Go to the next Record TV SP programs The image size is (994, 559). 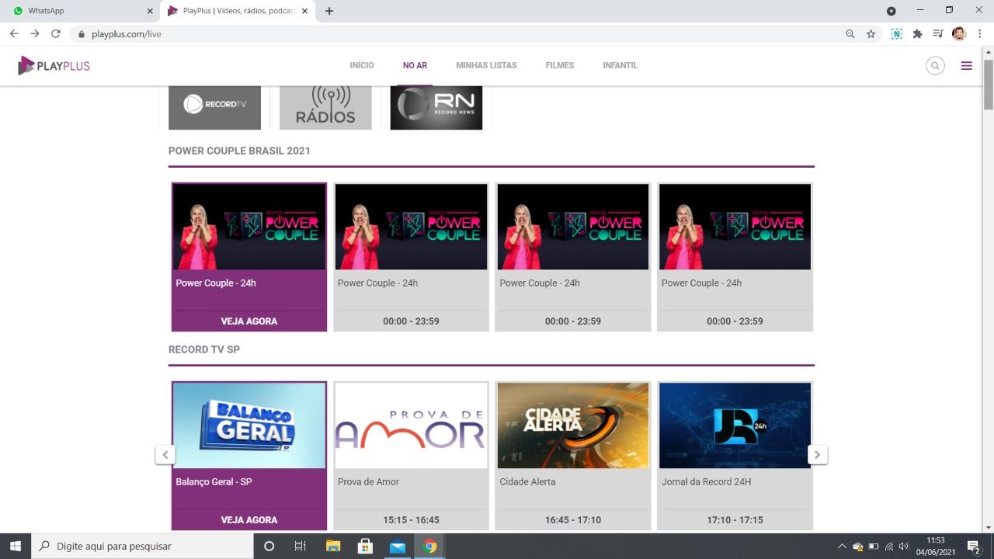coord(818,454)
